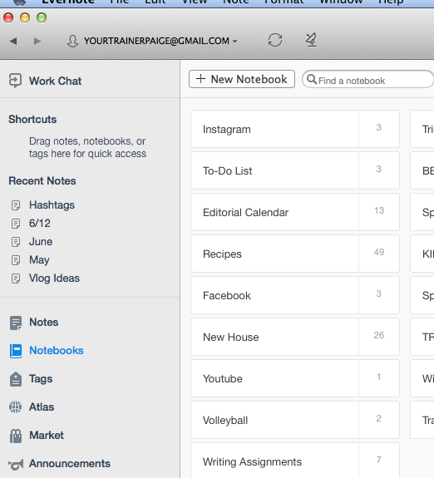Show Announcements
Image resolution: width=434 pixels, height=478 pixels.
(x=70, y=464)
